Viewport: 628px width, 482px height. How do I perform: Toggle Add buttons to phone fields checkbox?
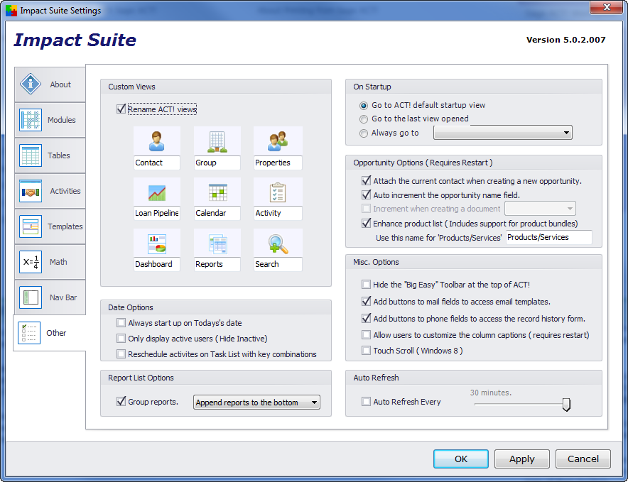pos(366,318)
